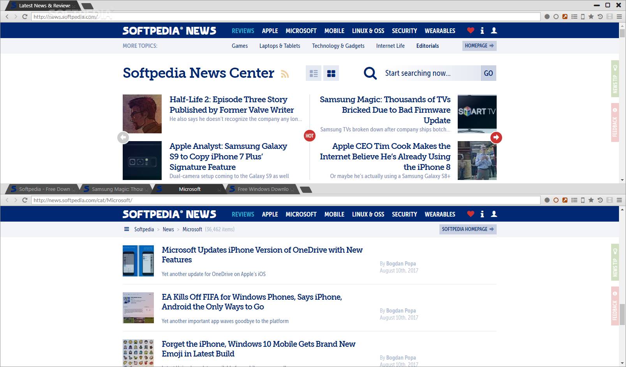Open LINUX & OSS in top pane navigation

click(x=368, y=31)
